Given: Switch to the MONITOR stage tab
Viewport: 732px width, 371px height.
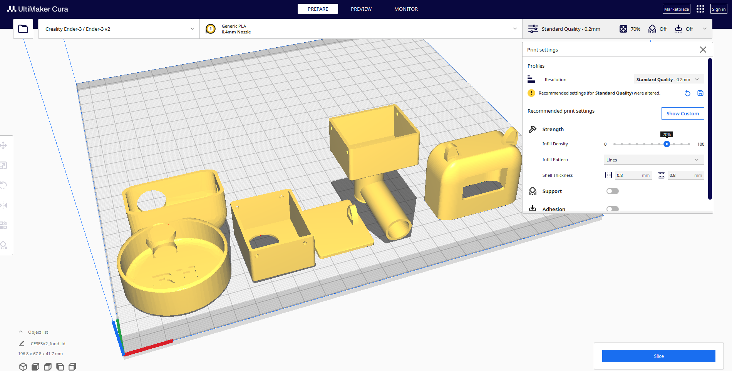Looking at the screenshot, I should pyautogui.click(x=406, y=9).
